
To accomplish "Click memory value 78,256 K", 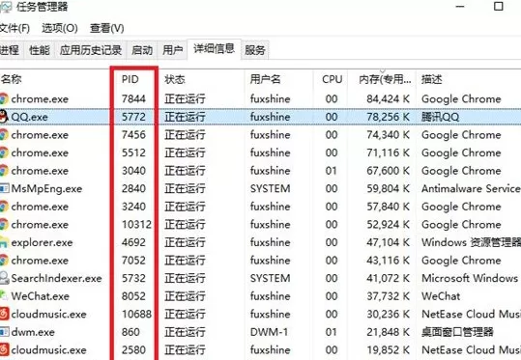I will click(388, 117).
